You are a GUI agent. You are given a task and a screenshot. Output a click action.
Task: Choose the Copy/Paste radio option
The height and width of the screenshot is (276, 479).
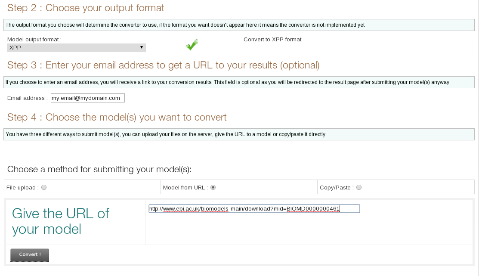coord(359,187)
